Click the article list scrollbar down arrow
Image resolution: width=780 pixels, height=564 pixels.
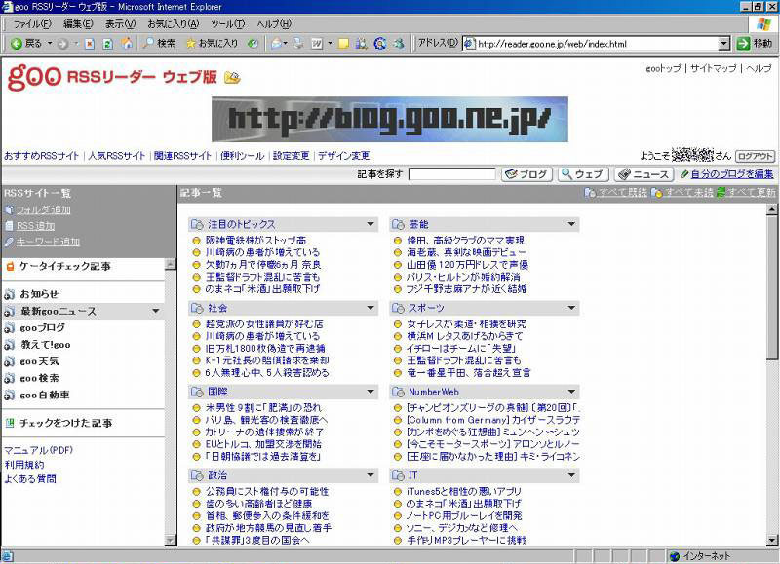772,541
